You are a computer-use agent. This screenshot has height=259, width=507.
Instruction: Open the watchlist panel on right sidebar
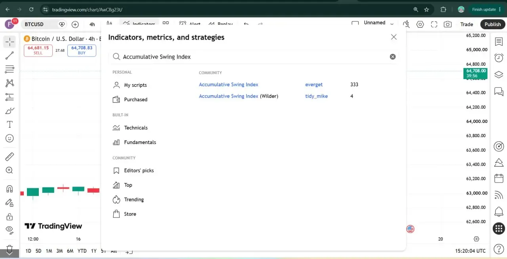coord(499,42)
